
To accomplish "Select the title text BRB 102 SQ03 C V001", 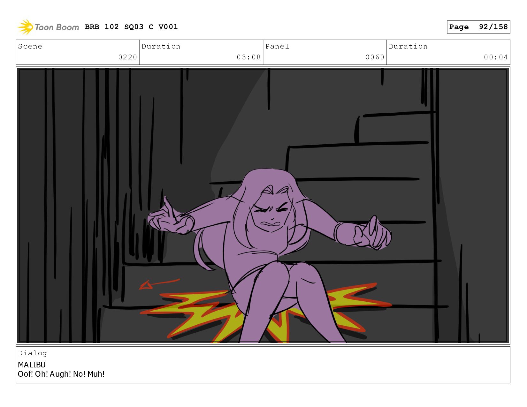I will (x=131, y=27).
